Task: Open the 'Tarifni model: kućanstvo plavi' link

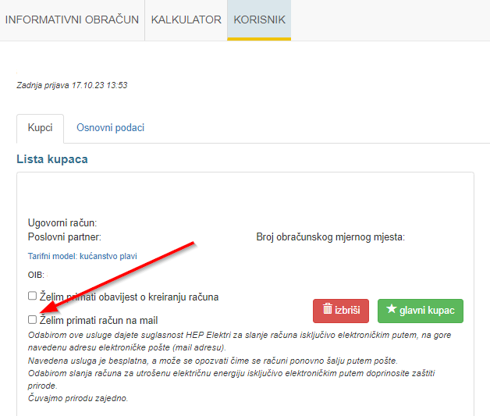Action: click(82, 255)
